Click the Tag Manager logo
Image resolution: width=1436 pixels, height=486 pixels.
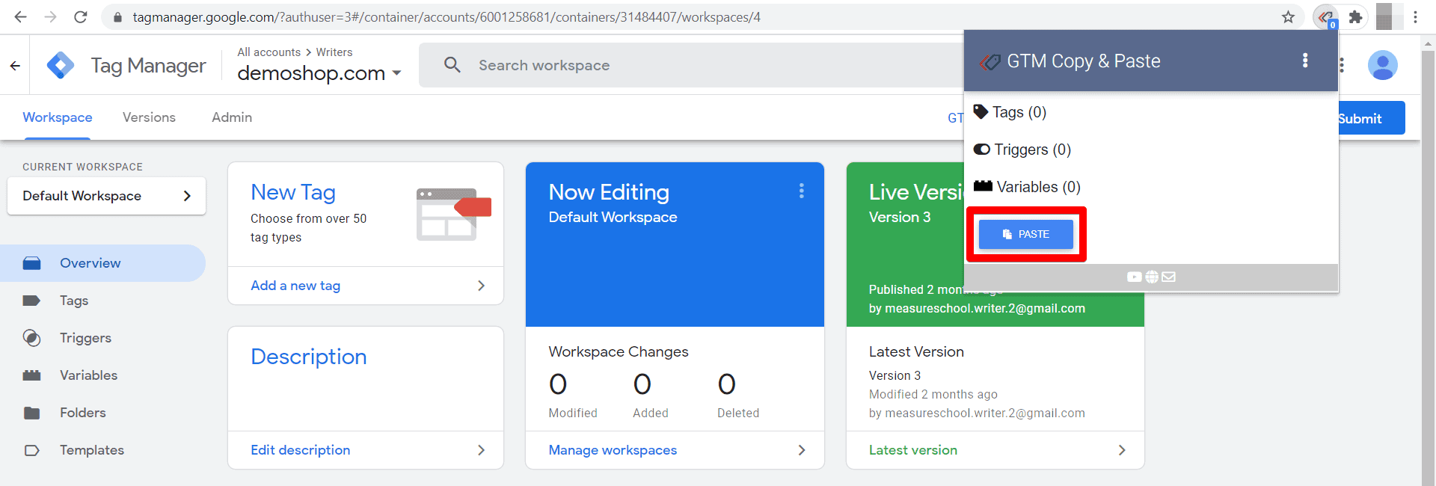[x=61, y=65]
